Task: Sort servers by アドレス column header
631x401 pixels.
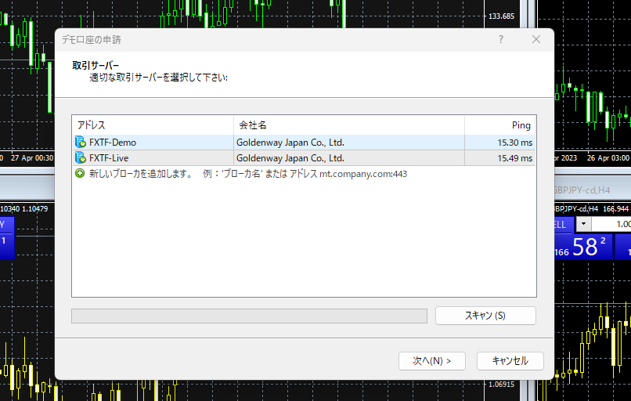Action: coord(153,125)
